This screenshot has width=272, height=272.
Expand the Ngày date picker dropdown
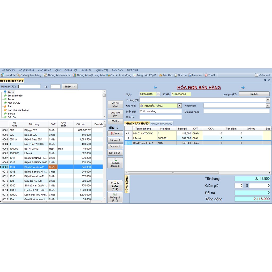(x=158, y=94)
